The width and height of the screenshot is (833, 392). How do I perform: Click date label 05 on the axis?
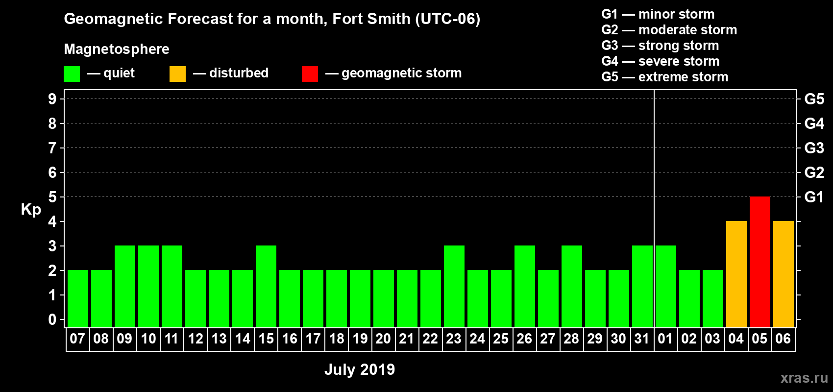coord(759,339)
